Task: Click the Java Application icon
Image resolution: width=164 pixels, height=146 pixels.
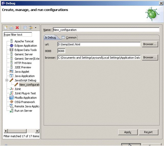Action: coord(11,76)
